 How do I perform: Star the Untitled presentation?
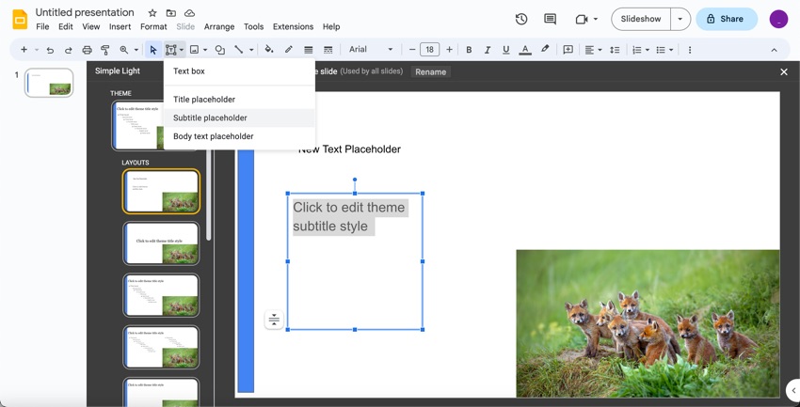152,13
